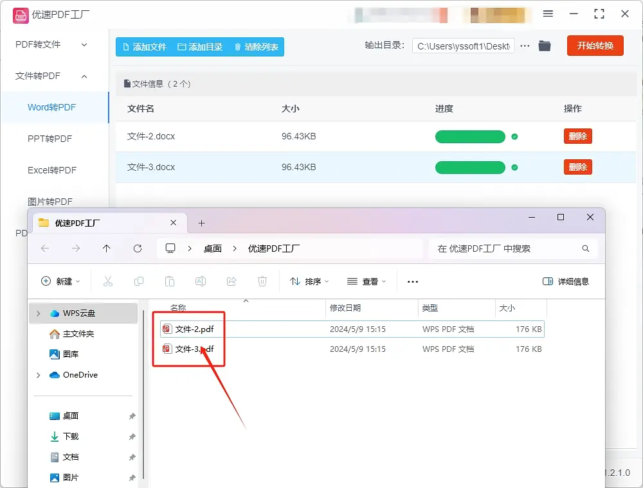The image size is (643, 488).
Task: Click the PDF icon of 文件-2.pdf
Action: [167, 329]
